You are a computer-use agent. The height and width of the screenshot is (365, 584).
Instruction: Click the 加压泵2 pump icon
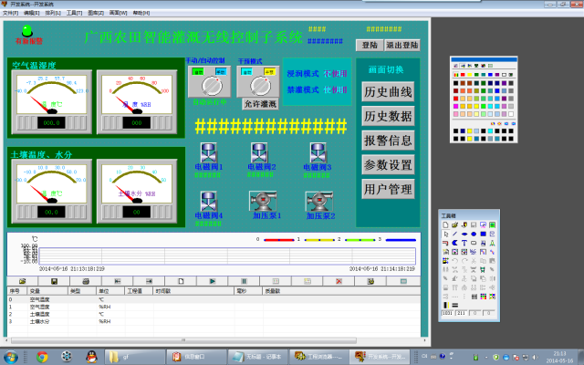coord(319,202)
